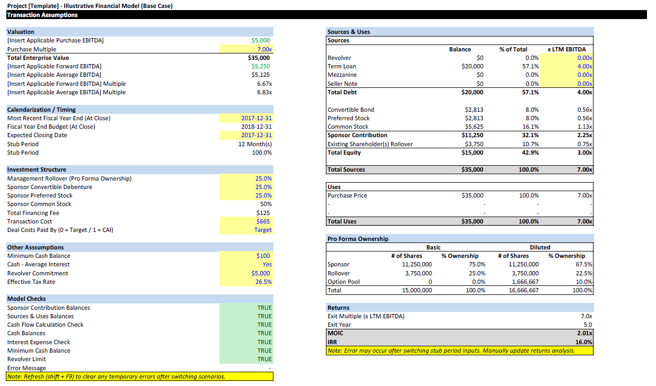Select the Exit Year 5.0 cell

pyautogui.click(x=587, y=325)
